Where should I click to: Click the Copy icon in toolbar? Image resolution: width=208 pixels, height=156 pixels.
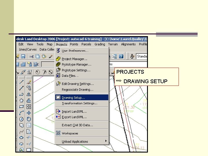[x=38, y=57]
